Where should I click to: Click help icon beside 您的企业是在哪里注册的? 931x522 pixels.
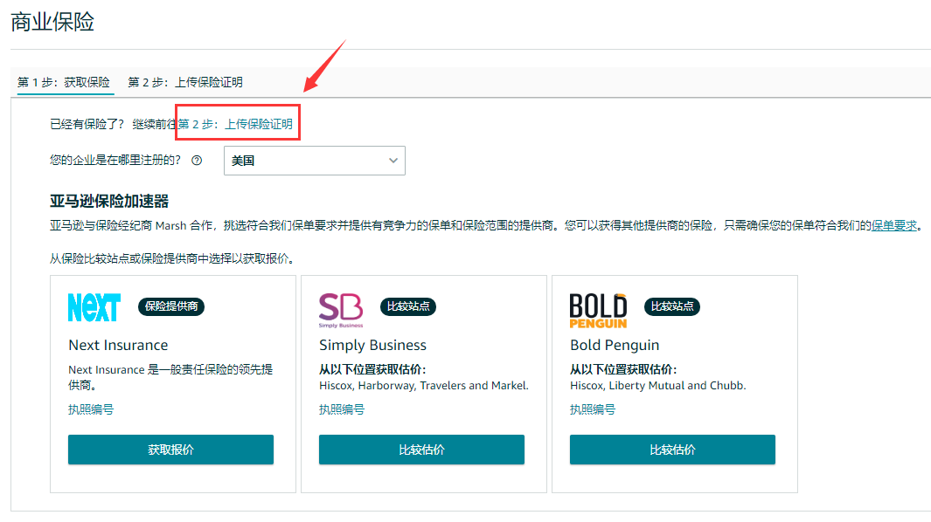197,160
